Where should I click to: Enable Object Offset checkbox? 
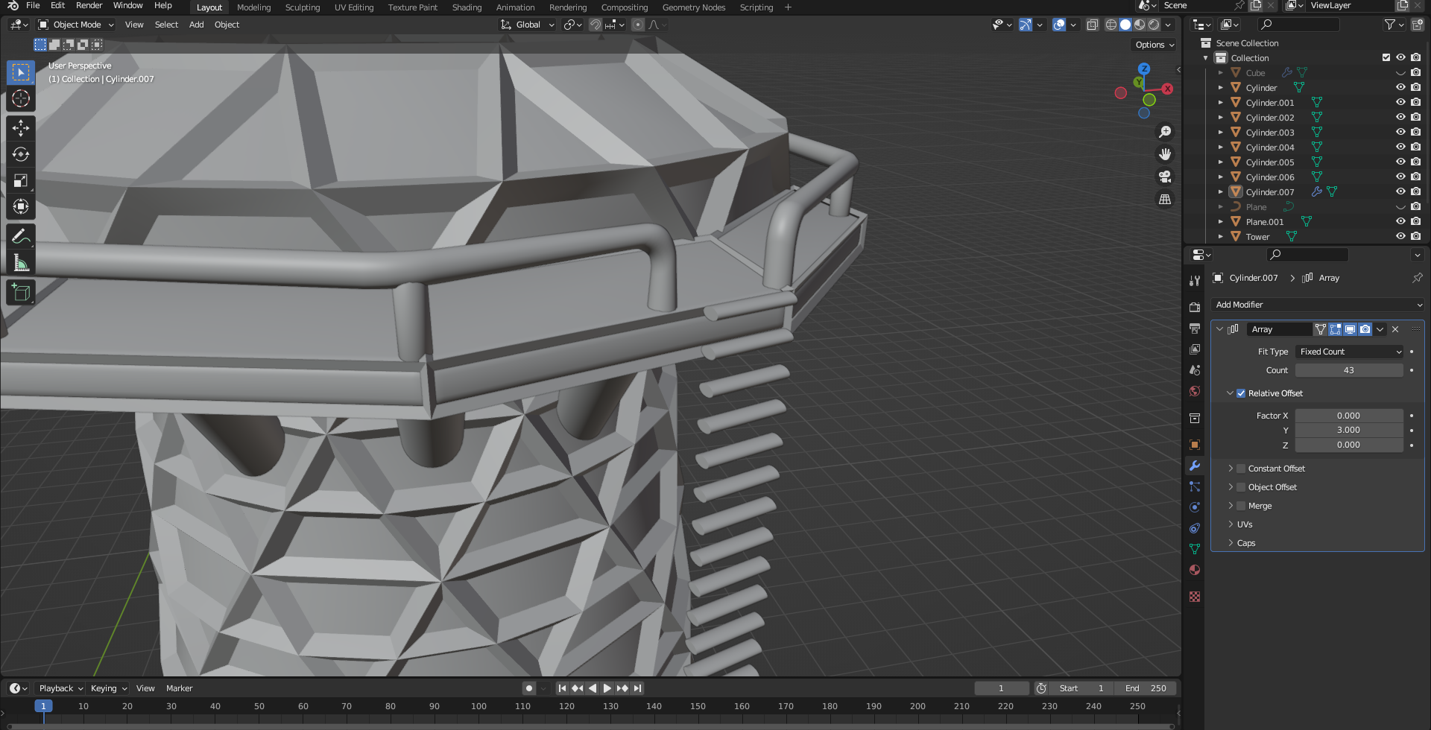click(1241, 487)
